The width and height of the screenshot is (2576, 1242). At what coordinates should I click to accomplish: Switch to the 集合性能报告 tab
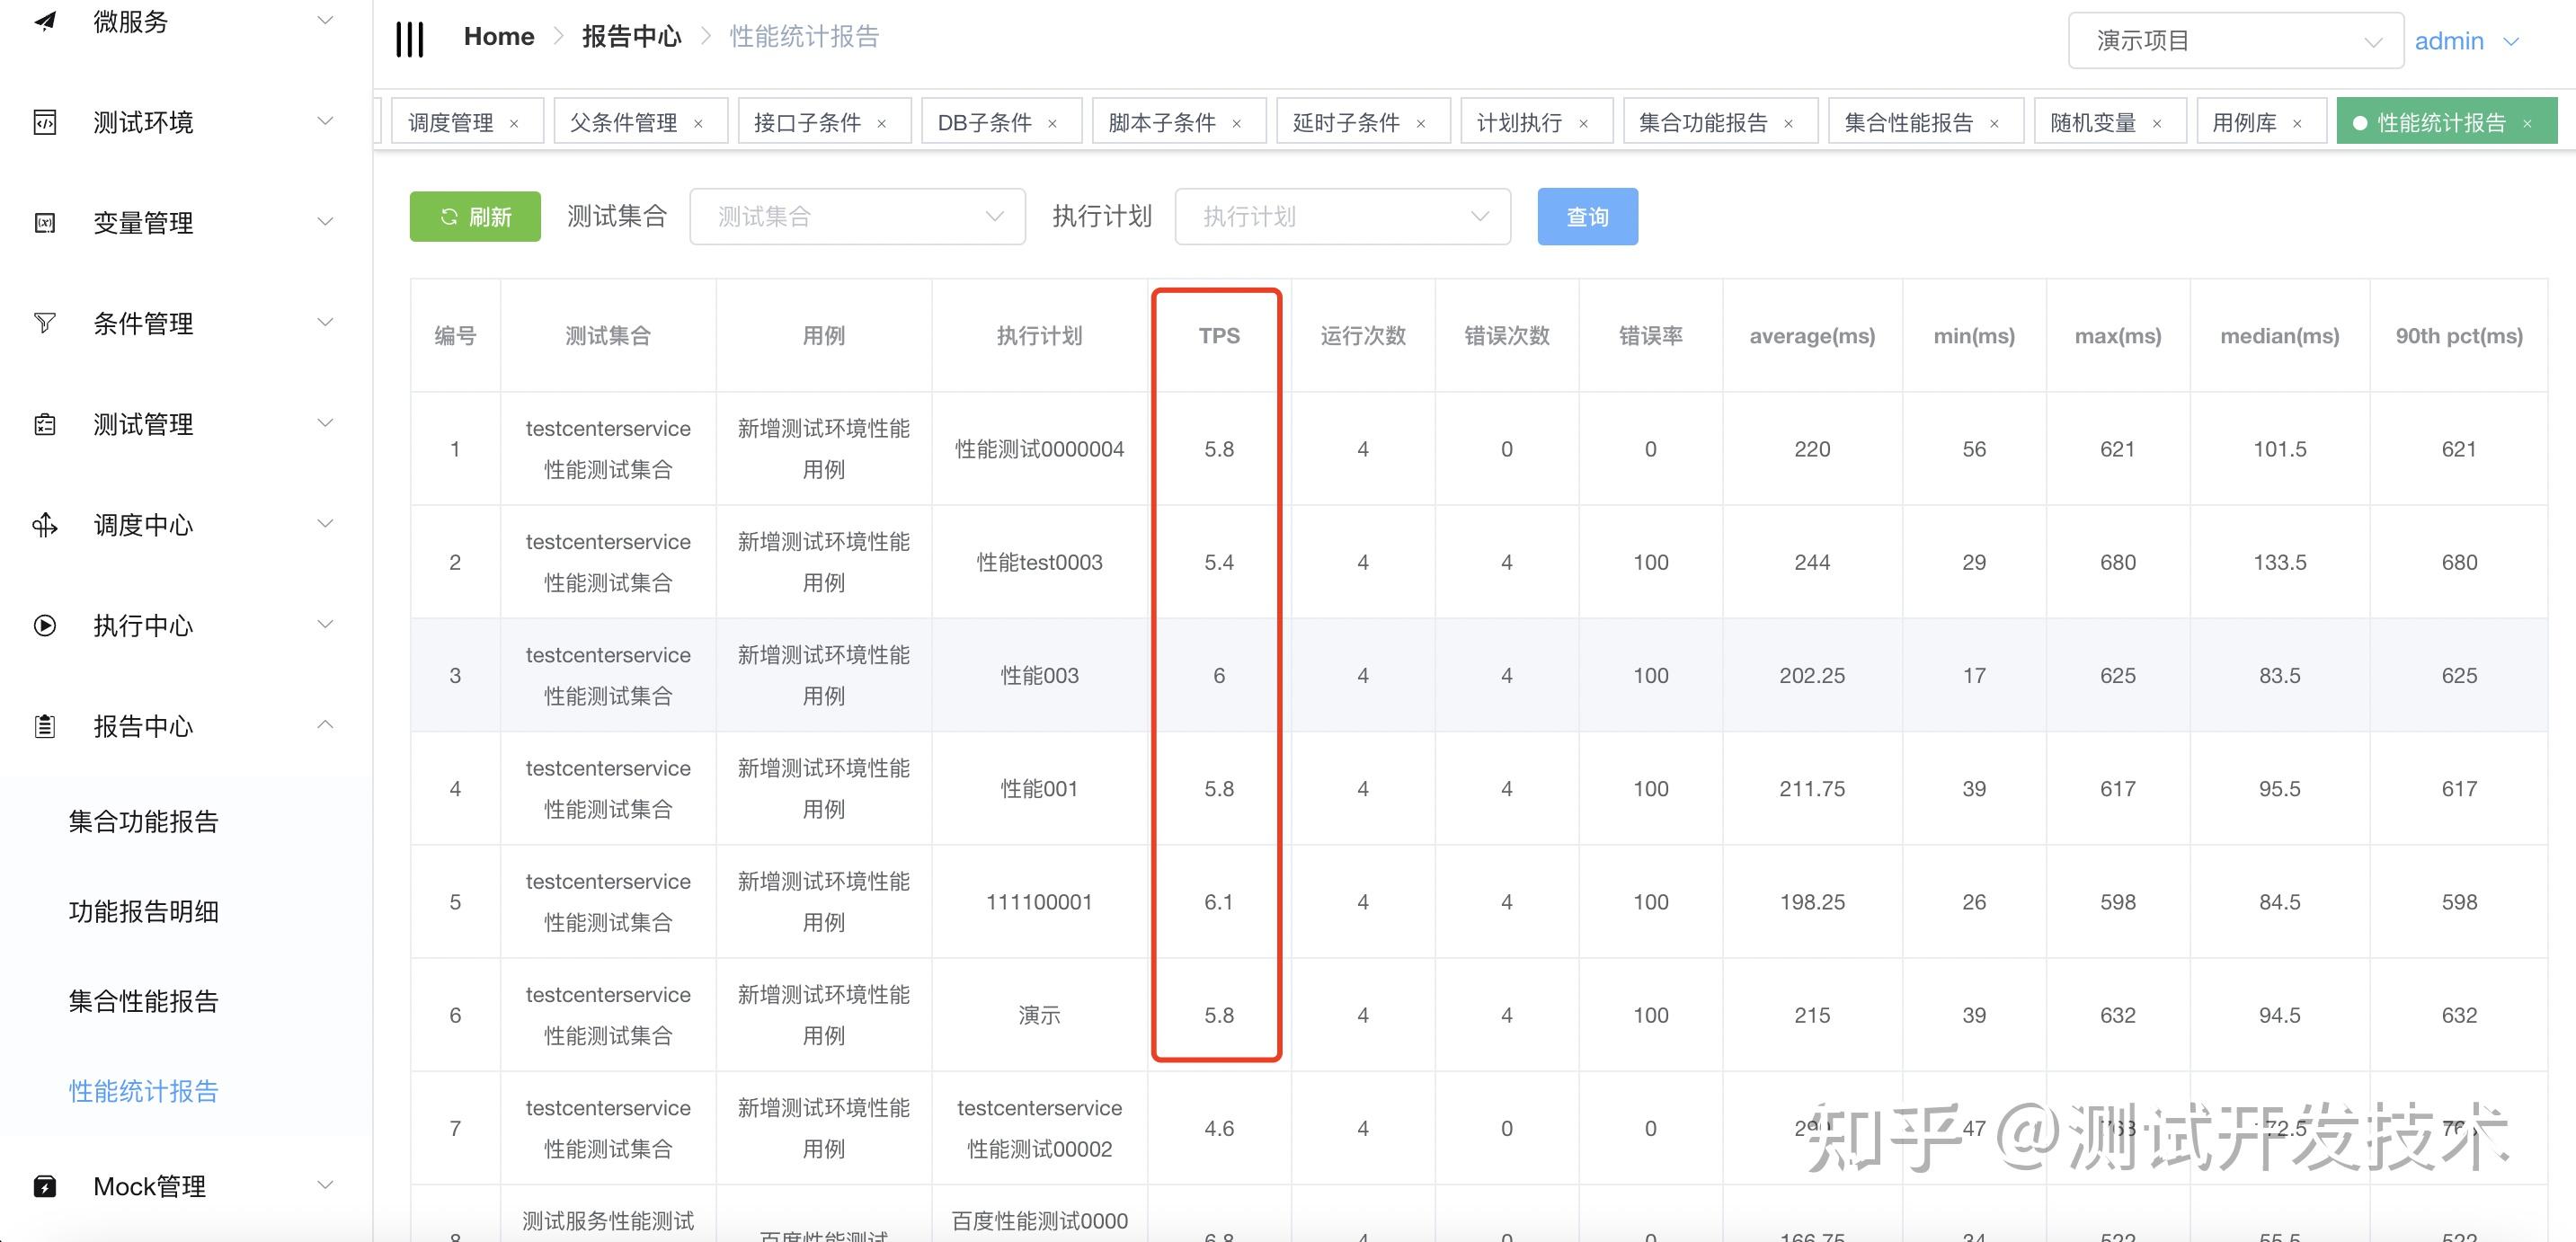click(1908, 123)
